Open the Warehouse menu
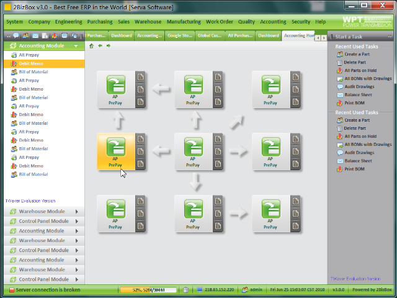 (148, 22)
